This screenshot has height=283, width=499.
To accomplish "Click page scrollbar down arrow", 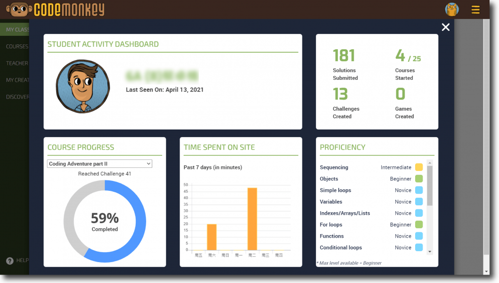I will (x=486, y=272).
